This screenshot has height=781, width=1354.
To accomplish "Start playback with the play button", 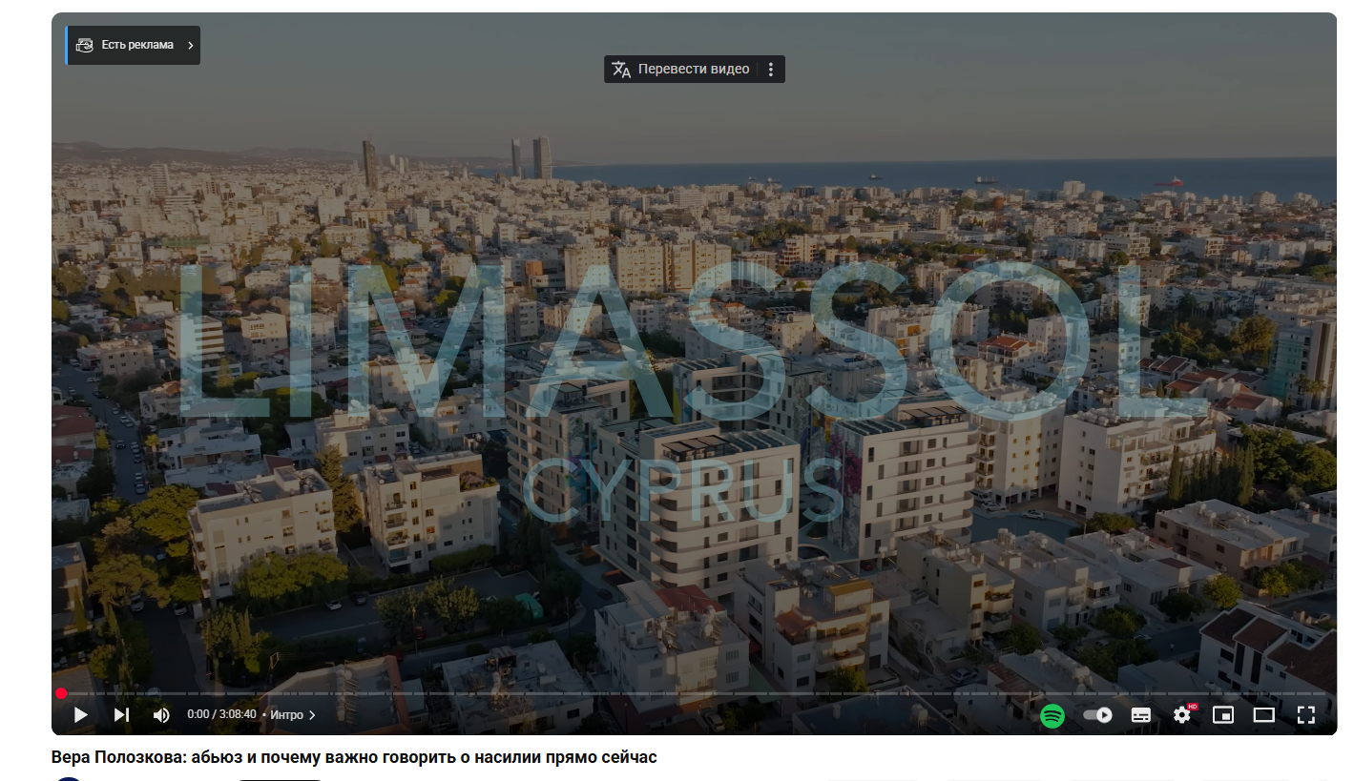I will (x=81, y=714).
